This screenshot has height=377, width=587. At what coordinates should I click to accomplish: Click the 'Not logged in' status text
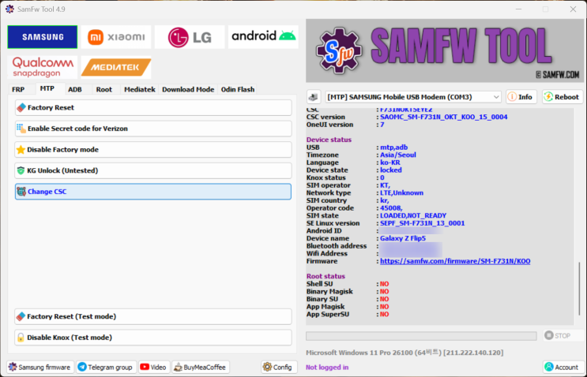(327, 368)
